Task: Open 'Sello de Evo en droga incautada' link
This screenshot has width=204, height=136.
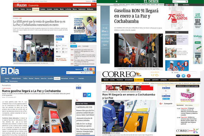Action: (x=84, y=125)
